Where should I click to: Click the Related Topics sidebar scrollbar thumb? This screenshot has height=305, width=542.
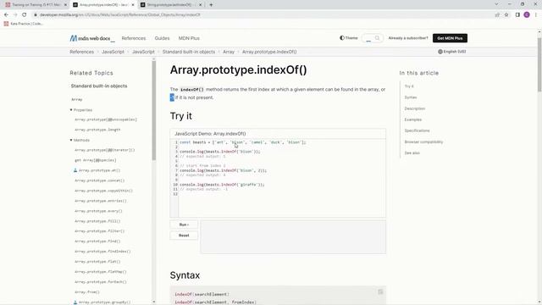[154, 111]
